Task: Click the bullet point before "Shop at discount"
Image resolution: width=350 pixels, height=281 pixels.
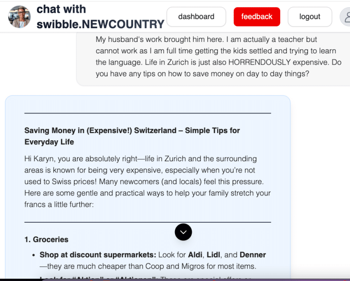Action: [x=34, y=255]
